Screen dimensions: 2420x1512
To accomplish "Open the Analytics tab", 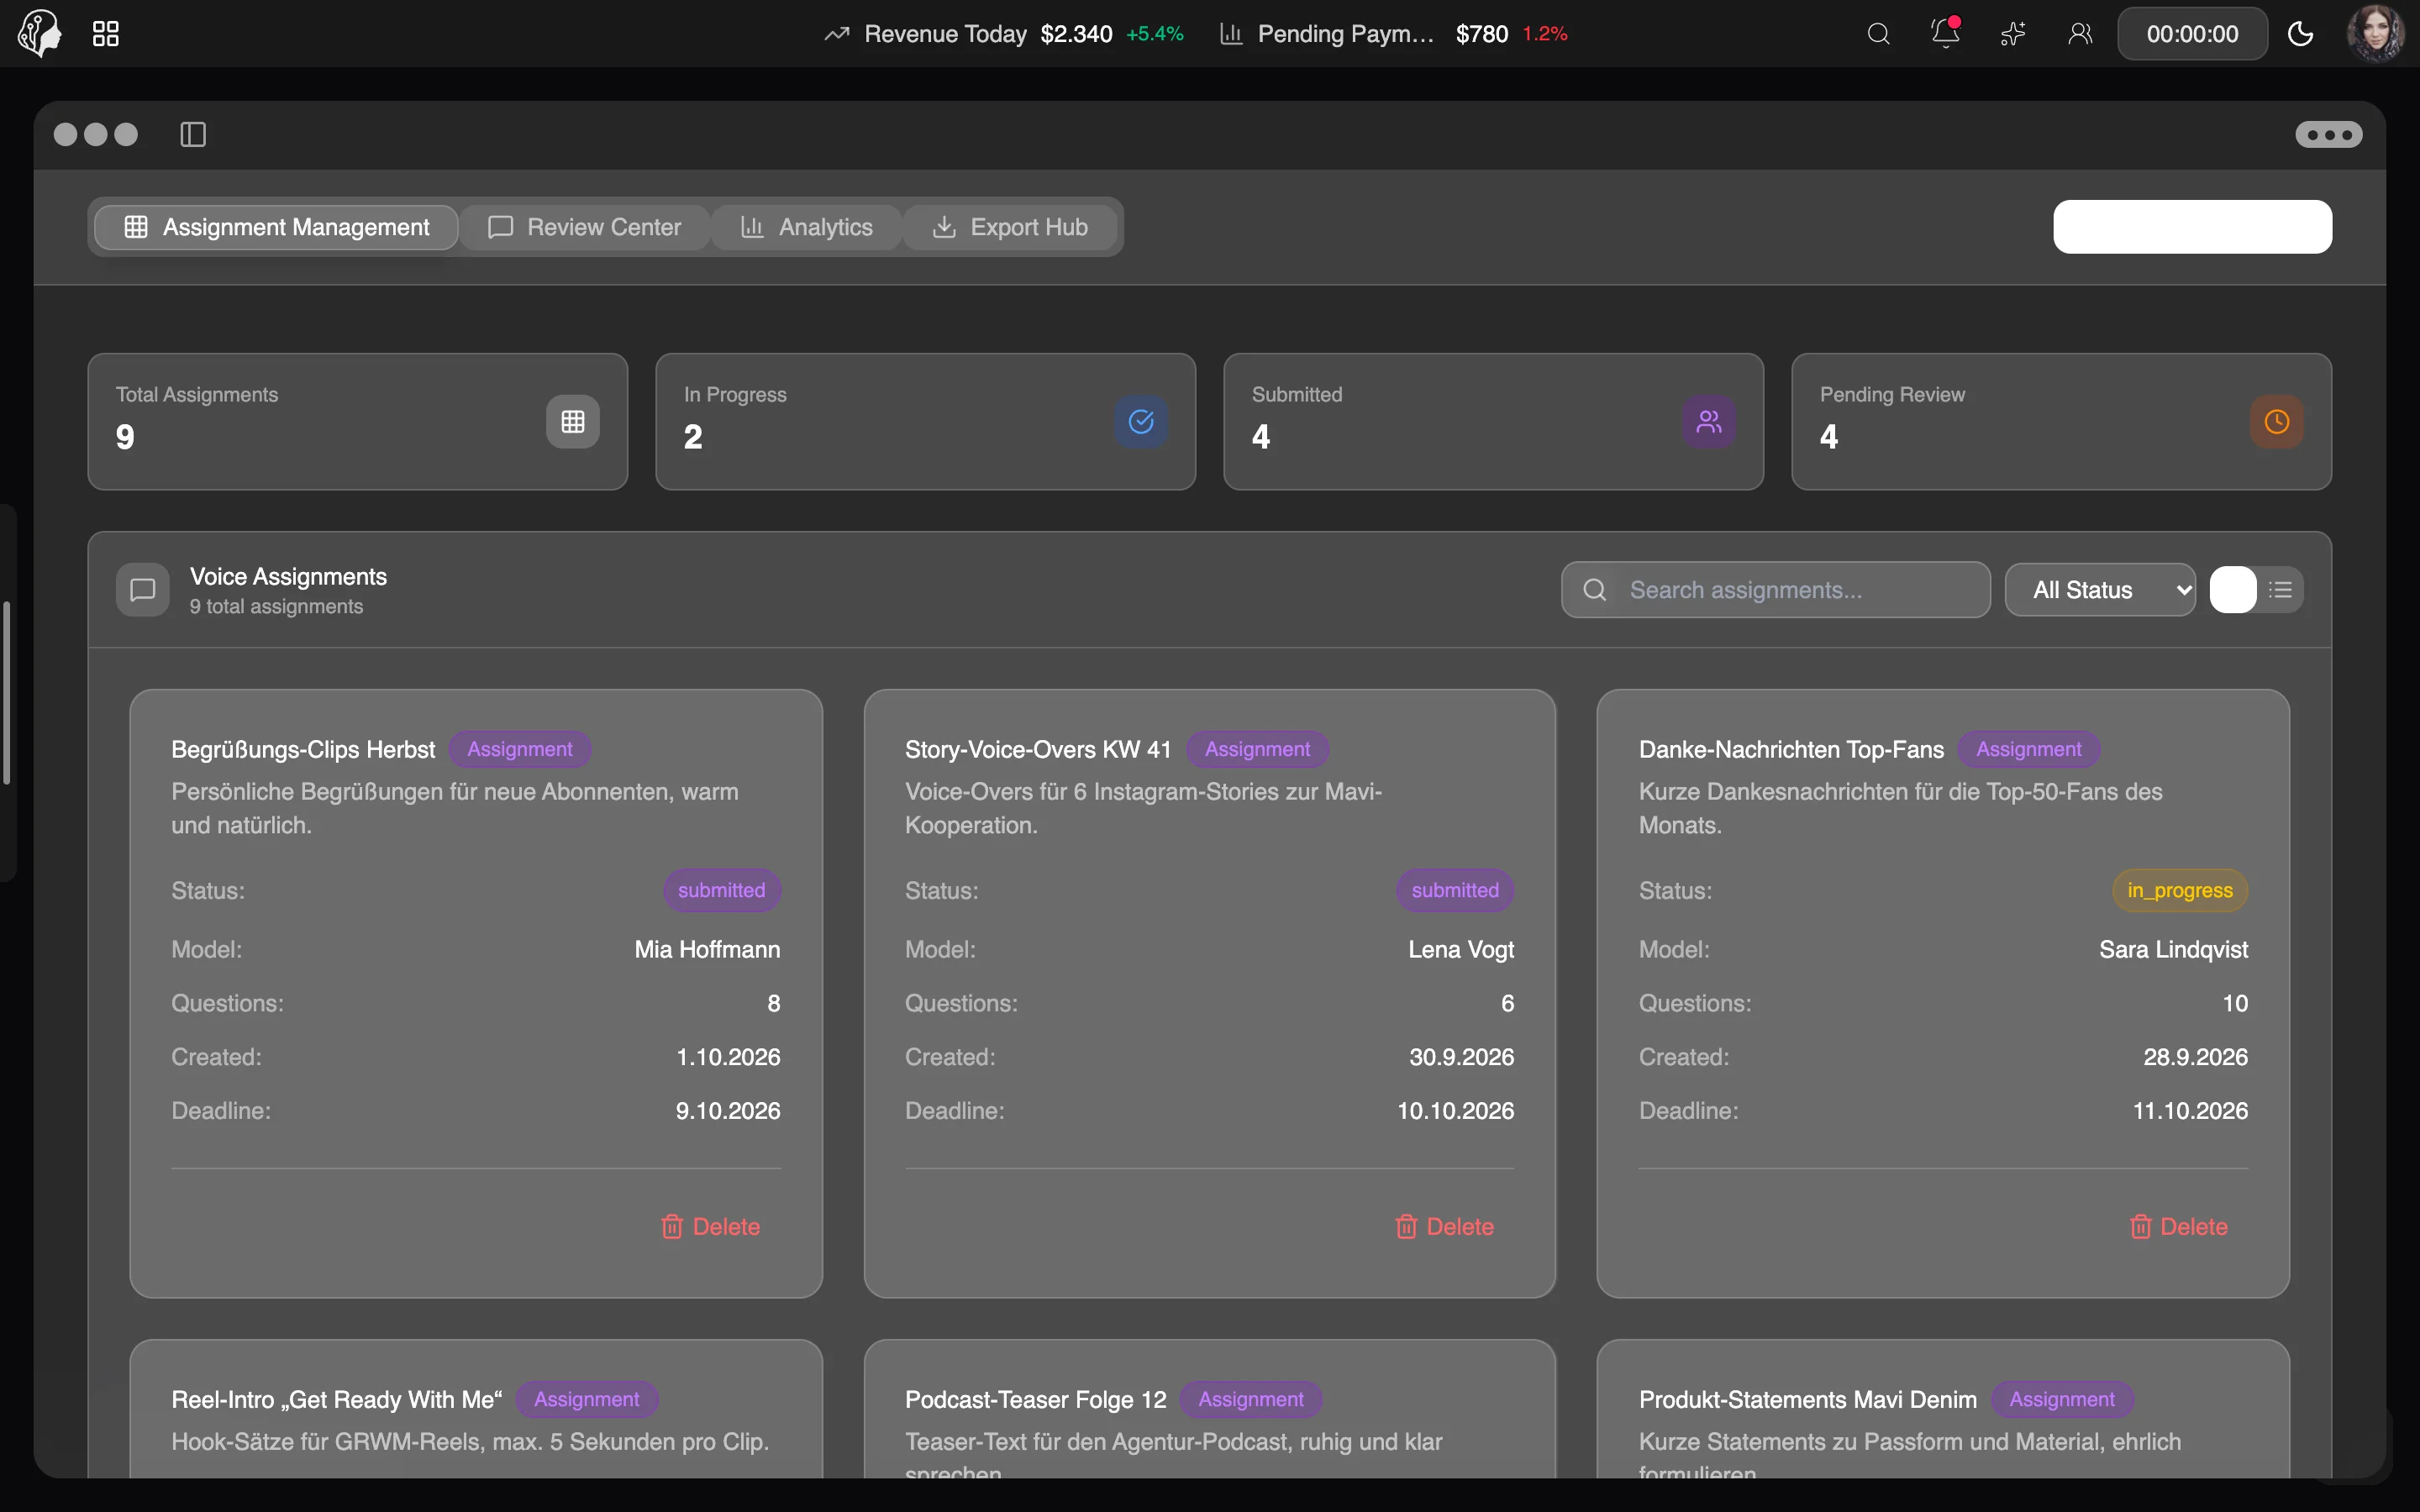I will coord(806,227).
